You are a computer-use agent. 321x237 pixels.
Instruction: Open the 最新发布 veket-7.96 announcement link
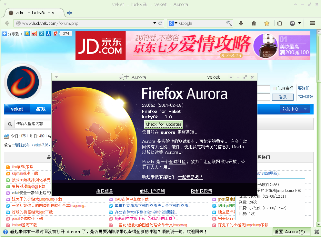(x=32, y=145)
